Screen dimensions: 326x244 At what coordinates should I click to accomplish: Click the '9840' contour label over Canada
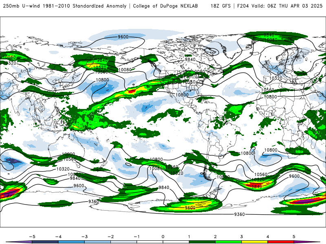(190, 59)
